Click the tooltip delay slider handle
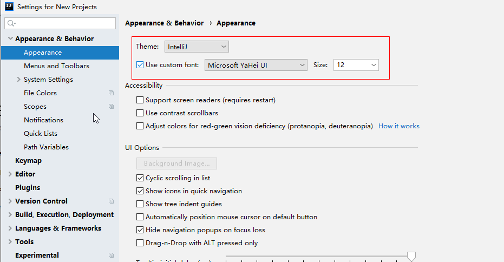Image resolution: width=504 pixels, height=262 pixels. [x=411, y=256]
